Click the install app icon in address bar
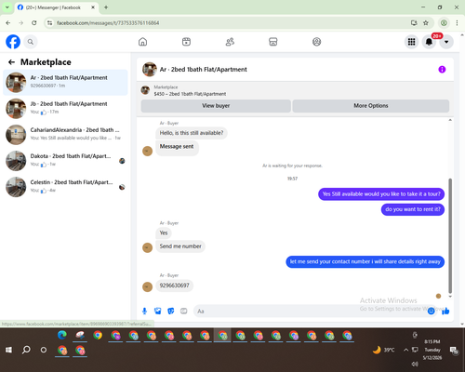The image size is (465, 372). click(x=414, y=23)
